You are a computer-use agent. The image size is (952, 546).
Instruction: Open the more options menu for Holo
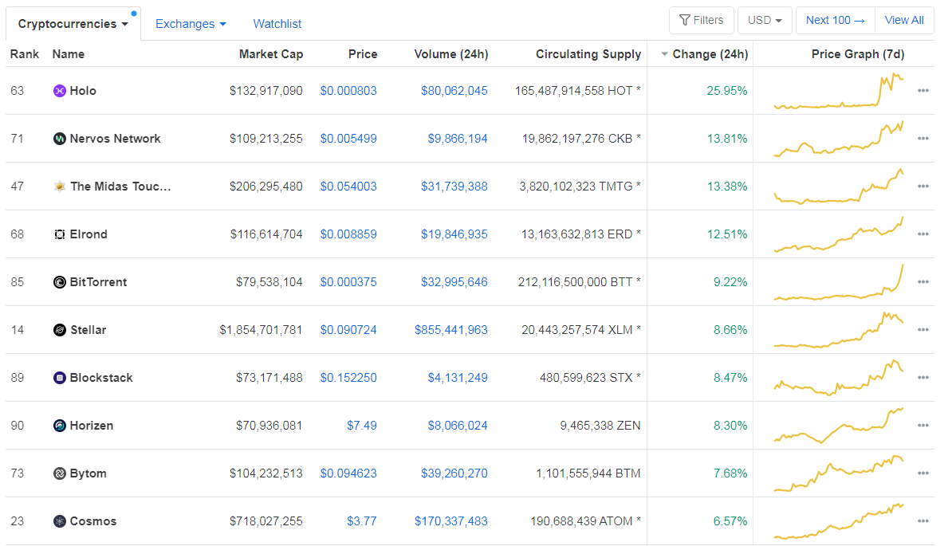pyautogui.click(x=922, y=91)
